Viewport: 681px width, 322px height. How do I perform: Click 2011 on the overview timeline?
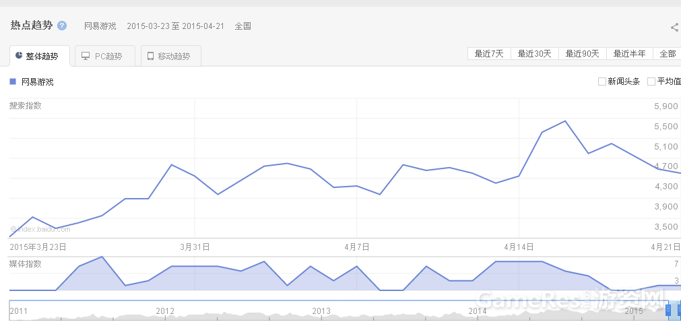(18, 311)
